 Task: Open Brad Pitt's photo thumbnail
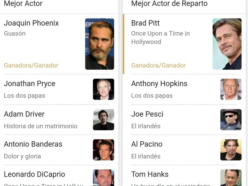coord(227,44)
